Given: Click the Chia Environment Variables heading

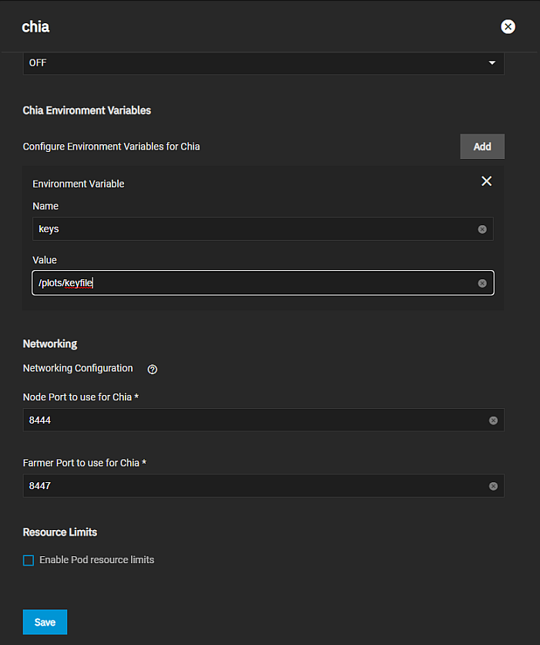Looking at the screenshot, I should (x=87, y=110).
